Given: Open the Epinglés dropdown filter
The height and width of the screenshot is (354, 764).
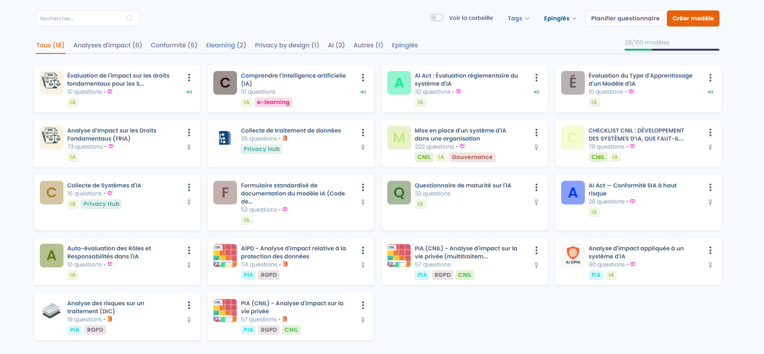Looking at the screenshot, I should point(560,18).
